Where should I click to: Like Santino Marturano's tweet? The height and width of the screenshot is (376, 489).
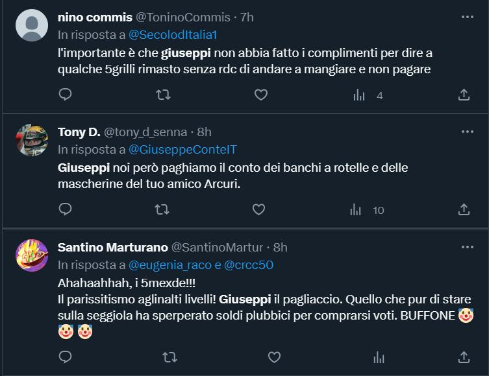point(275,357)
